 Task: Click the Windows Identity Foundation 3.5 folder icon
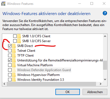[14, 80]
